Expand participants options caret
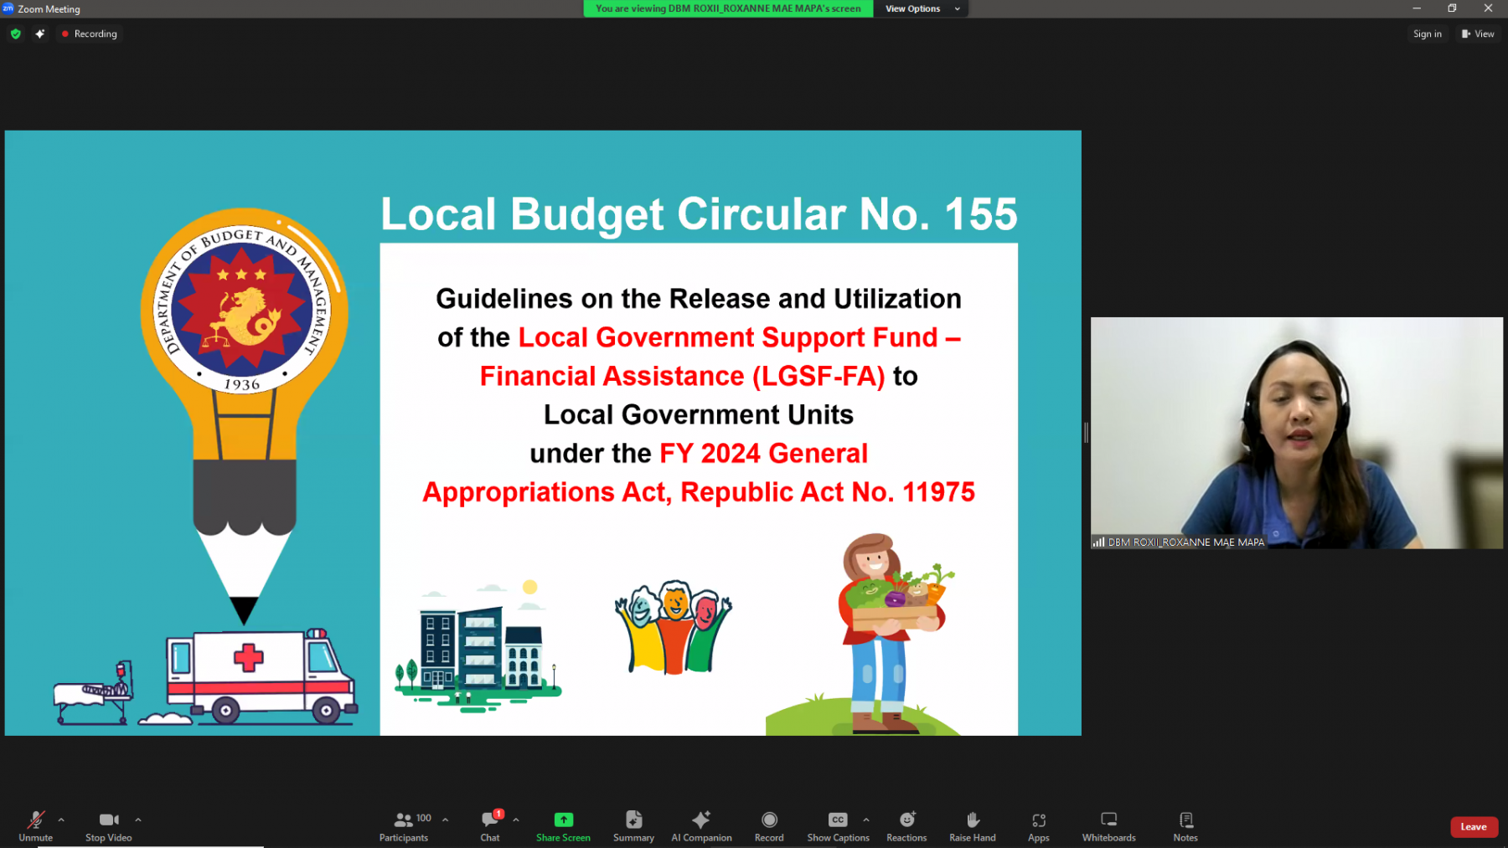Image resolution: width=1508 pixels, height=848 pixels. click(x=446, y=820)
